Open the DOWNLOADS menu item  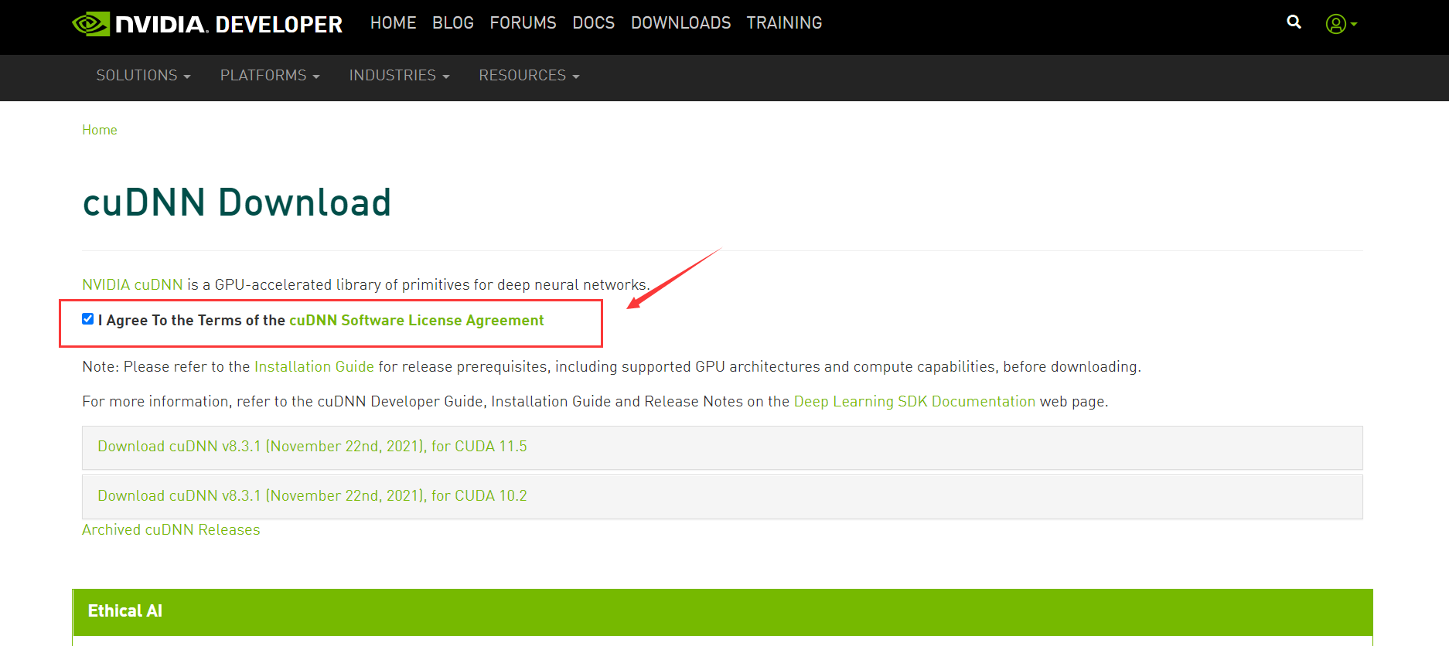(x=680, y=23)
